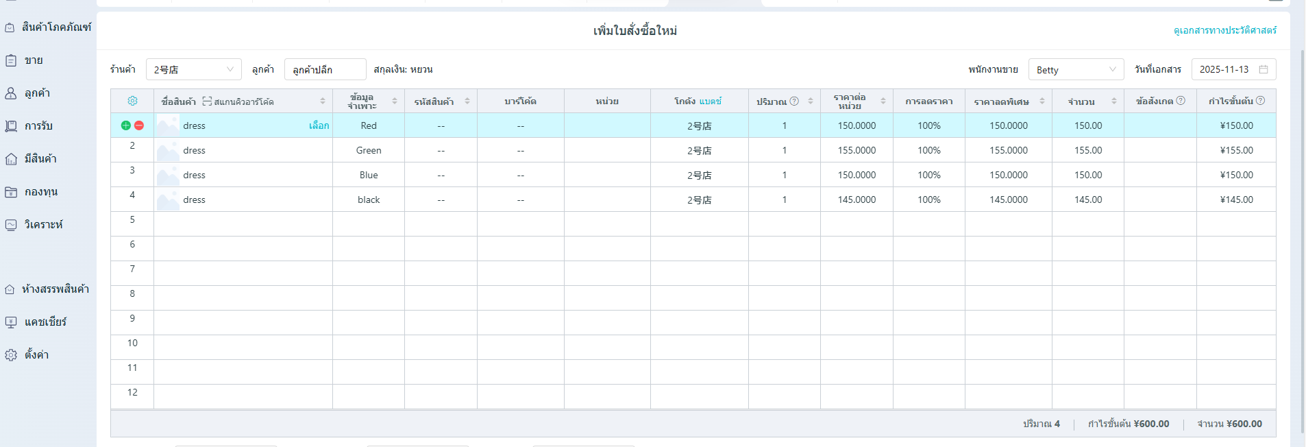Open the ตั้งค่า settings in sidebar
Viewport: 1306px width, 447px height.
coord(36,354)
